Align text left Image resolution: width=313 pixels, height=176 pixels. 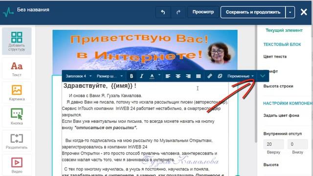168,76
